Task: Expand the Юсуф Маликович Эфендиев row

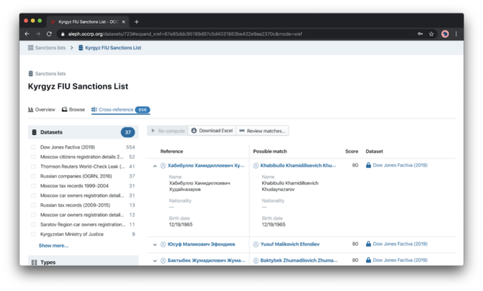Action: pos(155,244)
